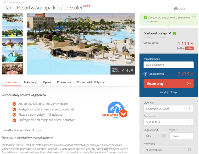Switch to the Lokalizacja tab
Viewport: 199px width, 154px height.
coord(31,82)
